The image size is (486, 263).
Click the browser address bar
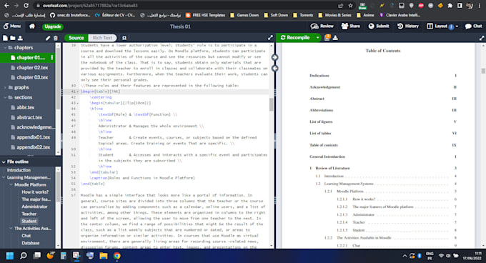pyautogui.click(x=186, y=6)
